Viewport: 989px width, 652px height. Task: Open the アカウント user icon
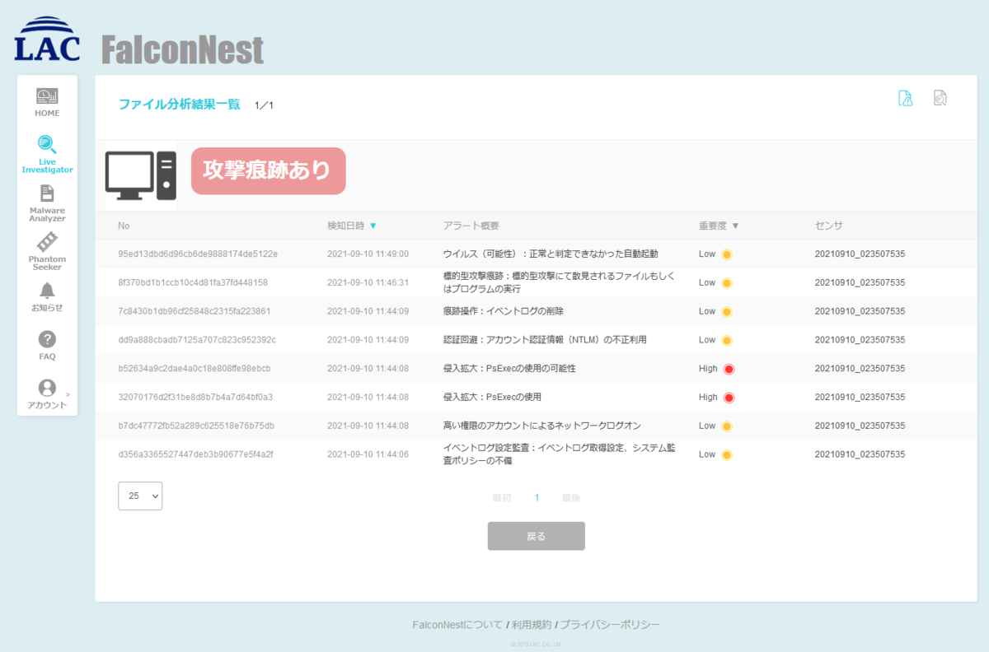coord(47,388)
